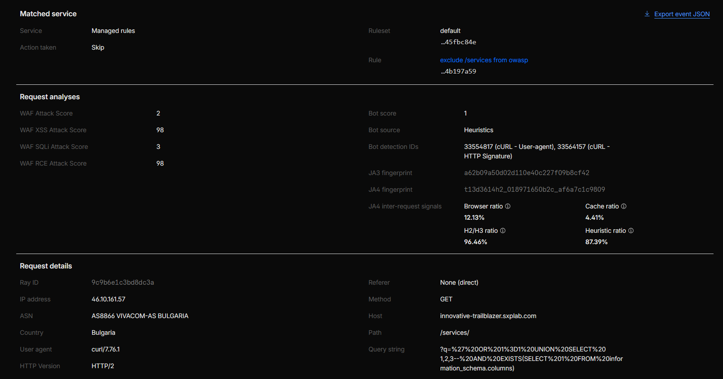The width and height of the screenshot is (723, 379).
Task: Click the JA3 fingerprint hash value
Action: point(526,173)
